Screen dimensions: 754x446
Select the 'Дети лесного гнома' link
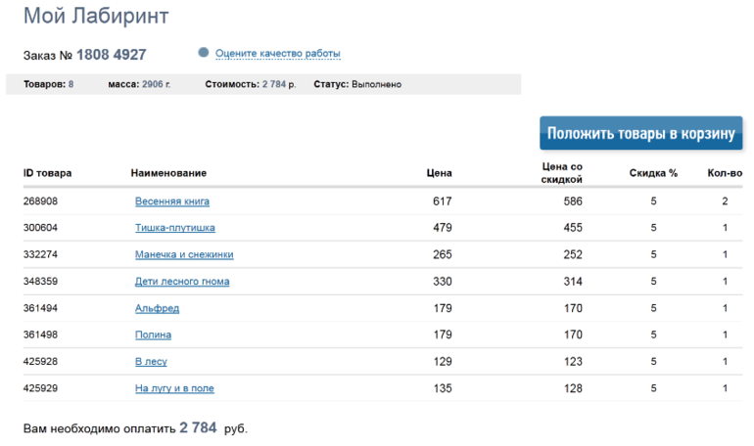point(182,282)
